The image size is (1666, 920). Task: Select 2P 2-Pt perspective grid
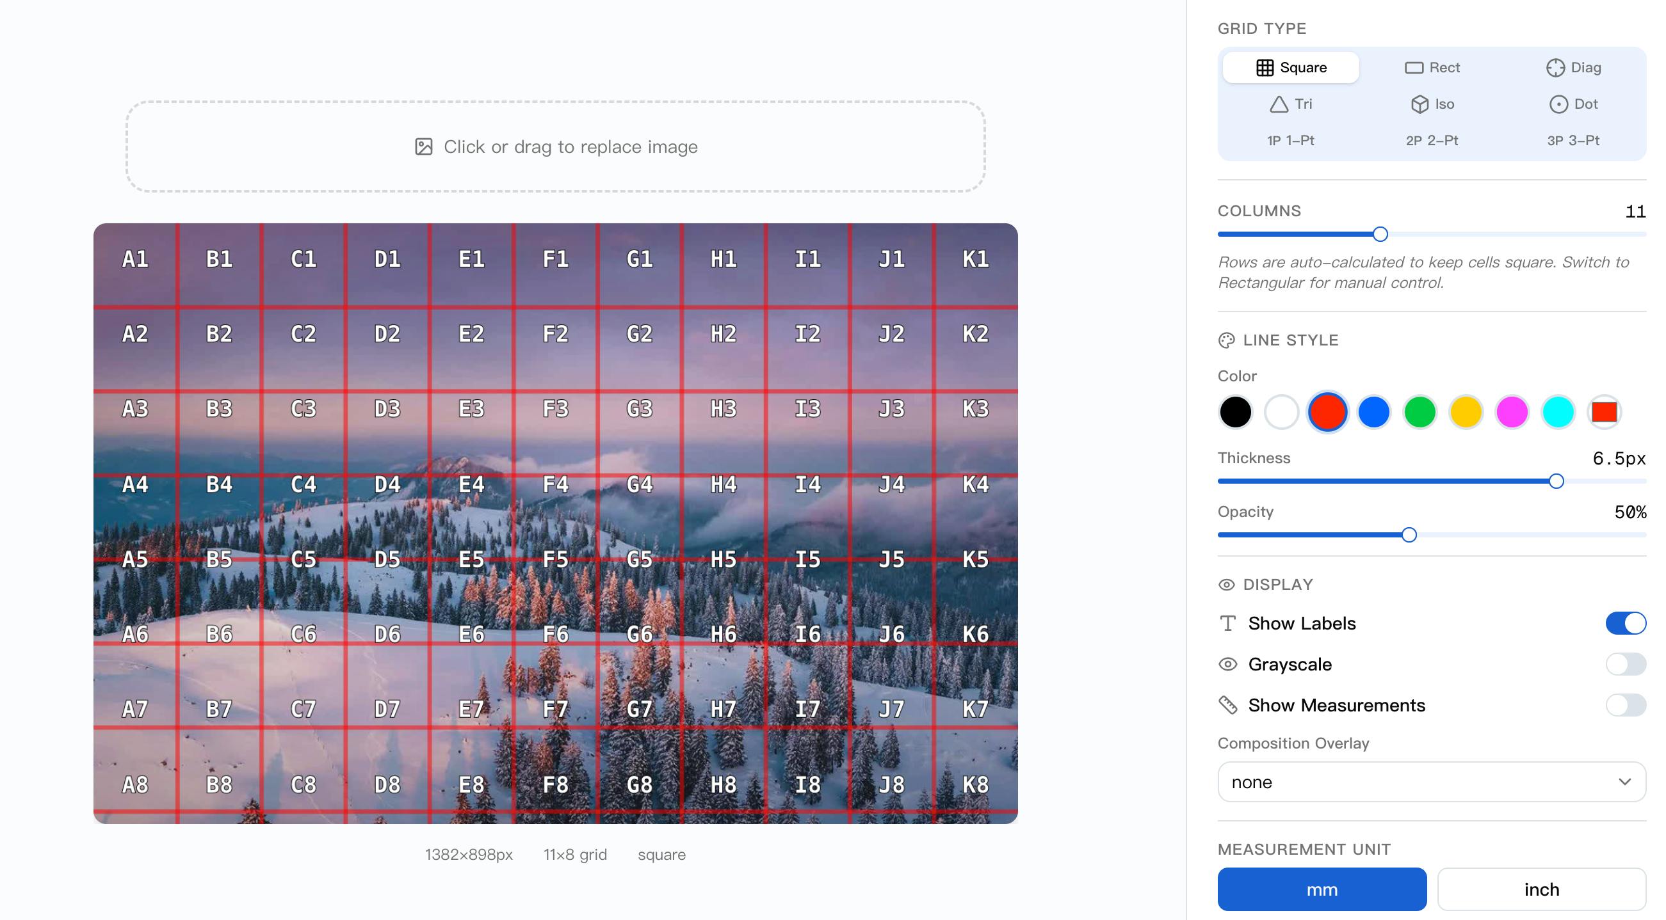(x=1431, y=140)
